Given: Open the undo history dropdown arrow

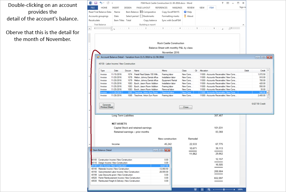Looking at the screenshot, I should point(104,3).
